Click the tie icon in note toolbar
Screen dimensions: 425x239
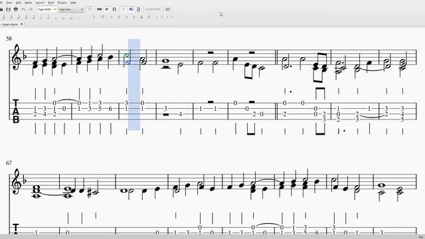(94, 17)
